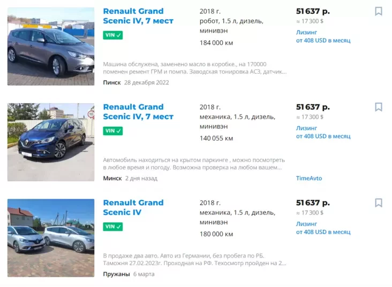Open the Renault title with 184 000 km

(138, 16)
